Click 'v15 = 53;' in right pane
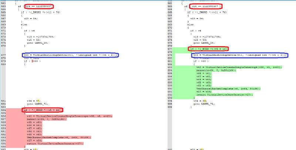Screen dimensions: 296x150 click(x=200, y=40)
